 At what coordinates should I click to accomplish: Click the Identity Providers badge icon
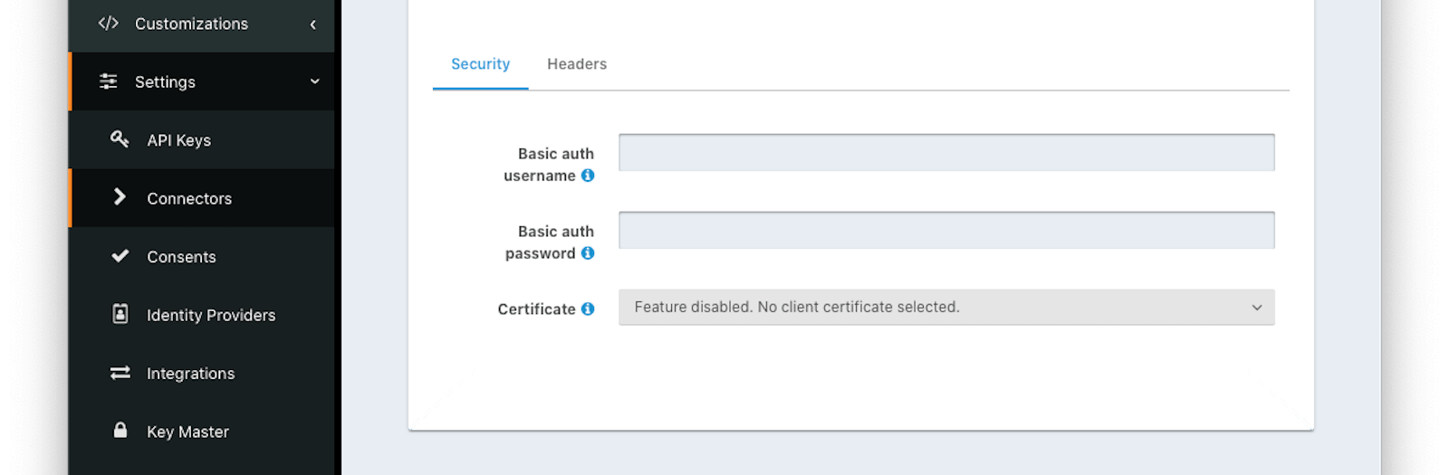pos(120,314)
